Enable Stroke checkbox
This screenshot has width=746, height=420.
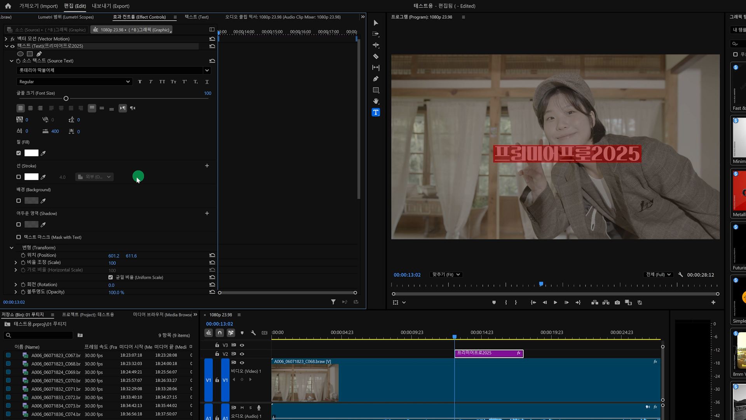pos(19,177)
